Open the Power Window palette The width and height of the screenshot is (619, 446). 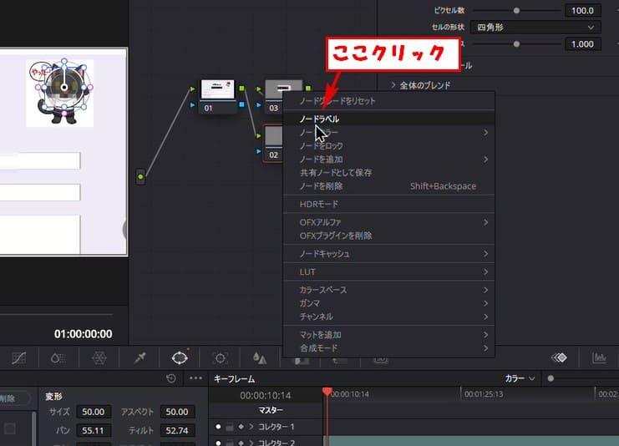click(x=180, y=357)
